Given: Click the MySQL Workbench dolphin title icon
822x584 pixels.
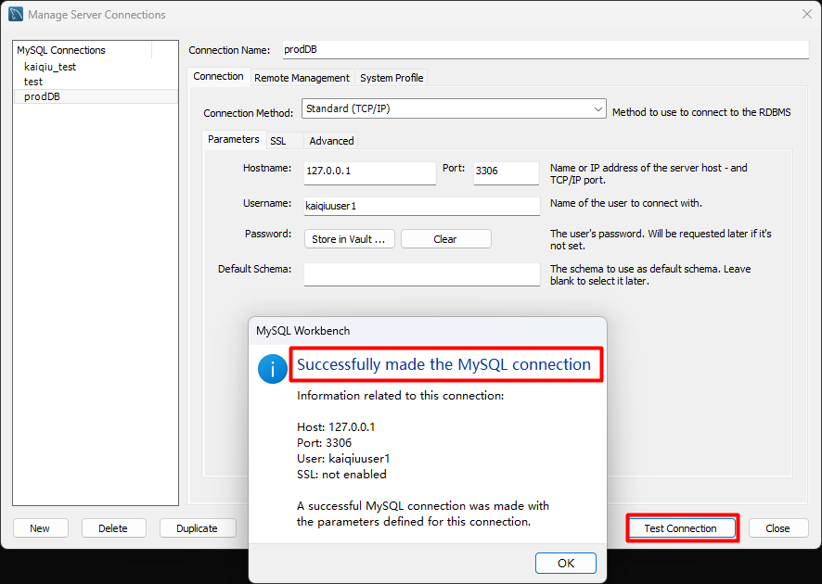Looking at the screenshot, I should (x=16, y=14).
